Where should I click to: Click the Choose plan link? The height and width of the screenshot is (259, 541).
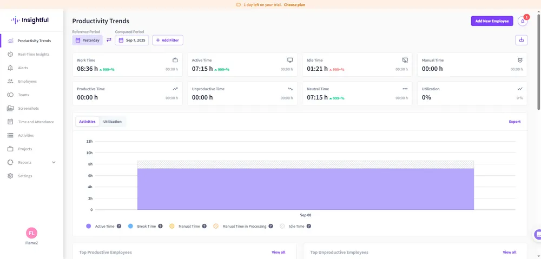point(294,5)
